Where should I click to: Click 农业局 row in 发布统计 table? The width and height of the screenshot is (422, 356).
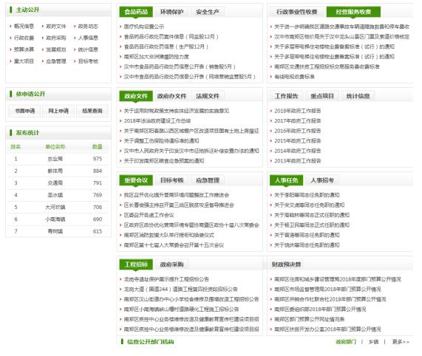58,159
